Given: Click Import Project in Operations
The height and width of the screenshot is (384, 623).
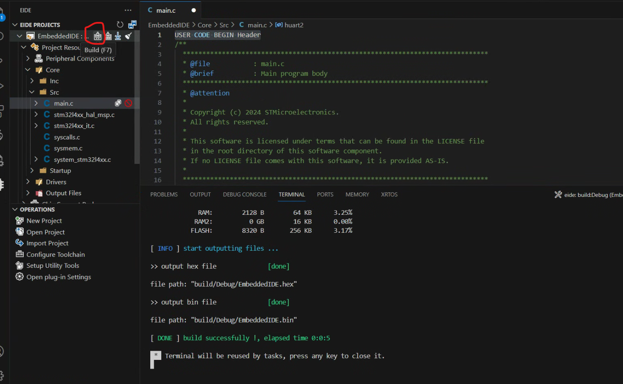Looking at the screenshot, I should tap(47, 243).
